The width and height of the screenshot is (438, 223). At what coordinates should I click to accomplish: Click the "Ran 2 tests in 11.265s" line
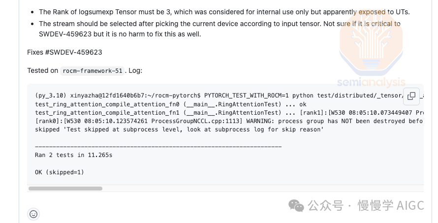[x=74, y=155]
